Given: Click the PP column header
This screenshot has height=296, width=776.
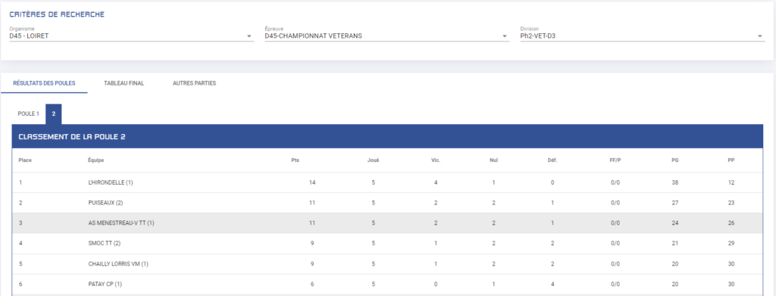Looking at the screenshot, I should click(x=731, y=160).
